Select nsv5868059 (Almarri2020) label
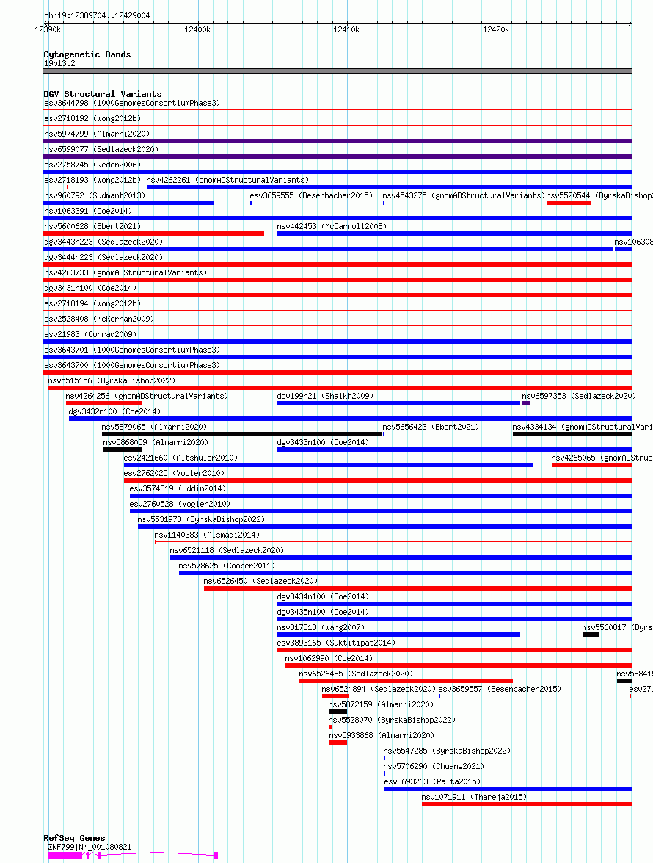 coord(156,442)
